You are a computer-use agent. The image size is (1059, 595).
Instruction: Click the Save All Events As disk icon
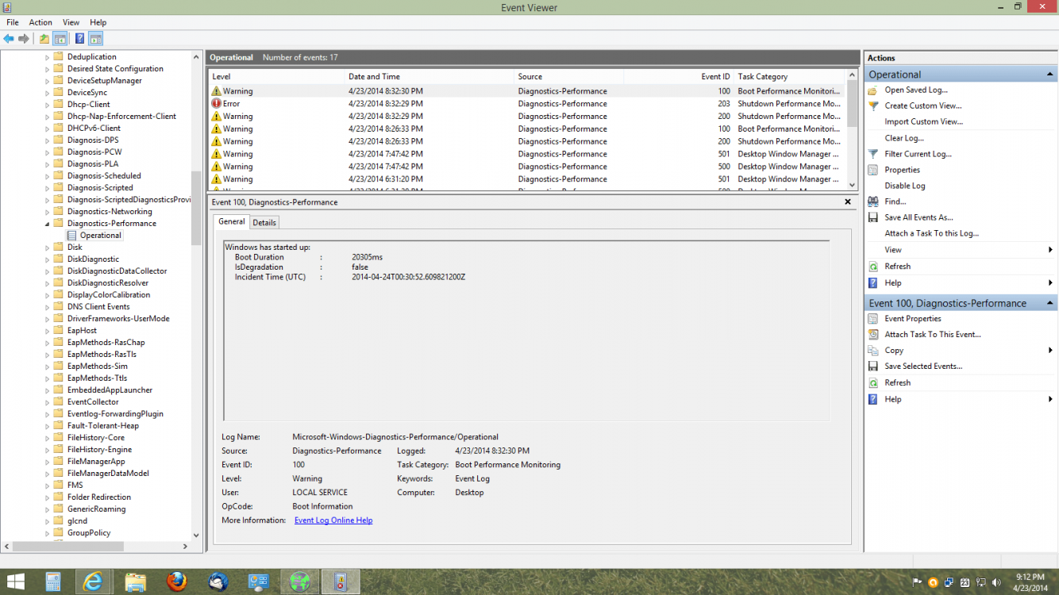pos(873,217)
